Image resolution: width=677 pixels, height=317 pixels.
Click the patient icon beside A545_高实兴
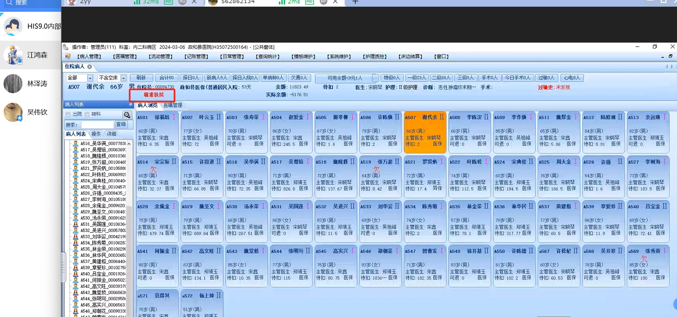(x=76, y=305)
